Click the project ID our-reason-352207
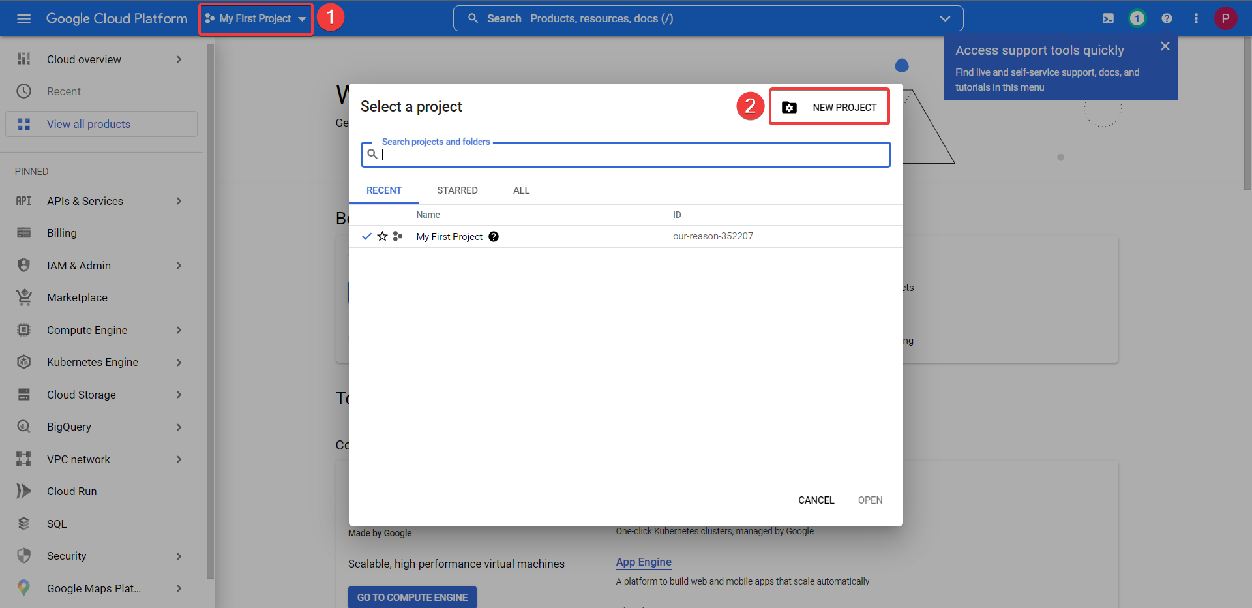Viewport: 1252px width, 608px height. coord(713,236)
